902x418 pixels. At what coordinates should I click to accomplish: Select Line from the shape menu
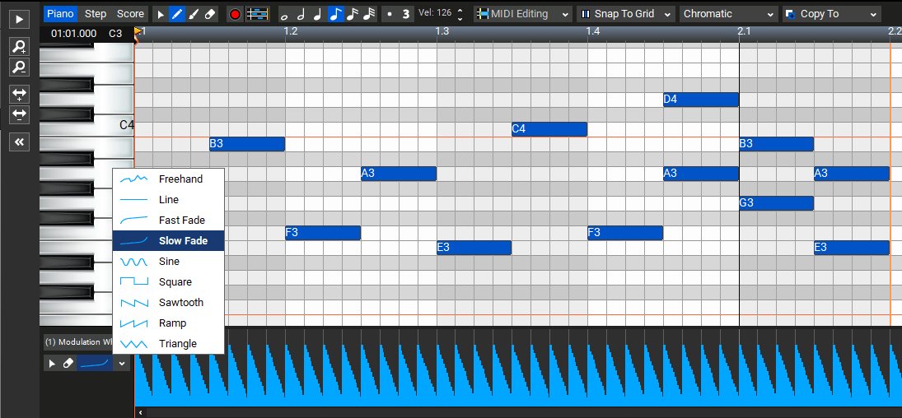(168, 199)
